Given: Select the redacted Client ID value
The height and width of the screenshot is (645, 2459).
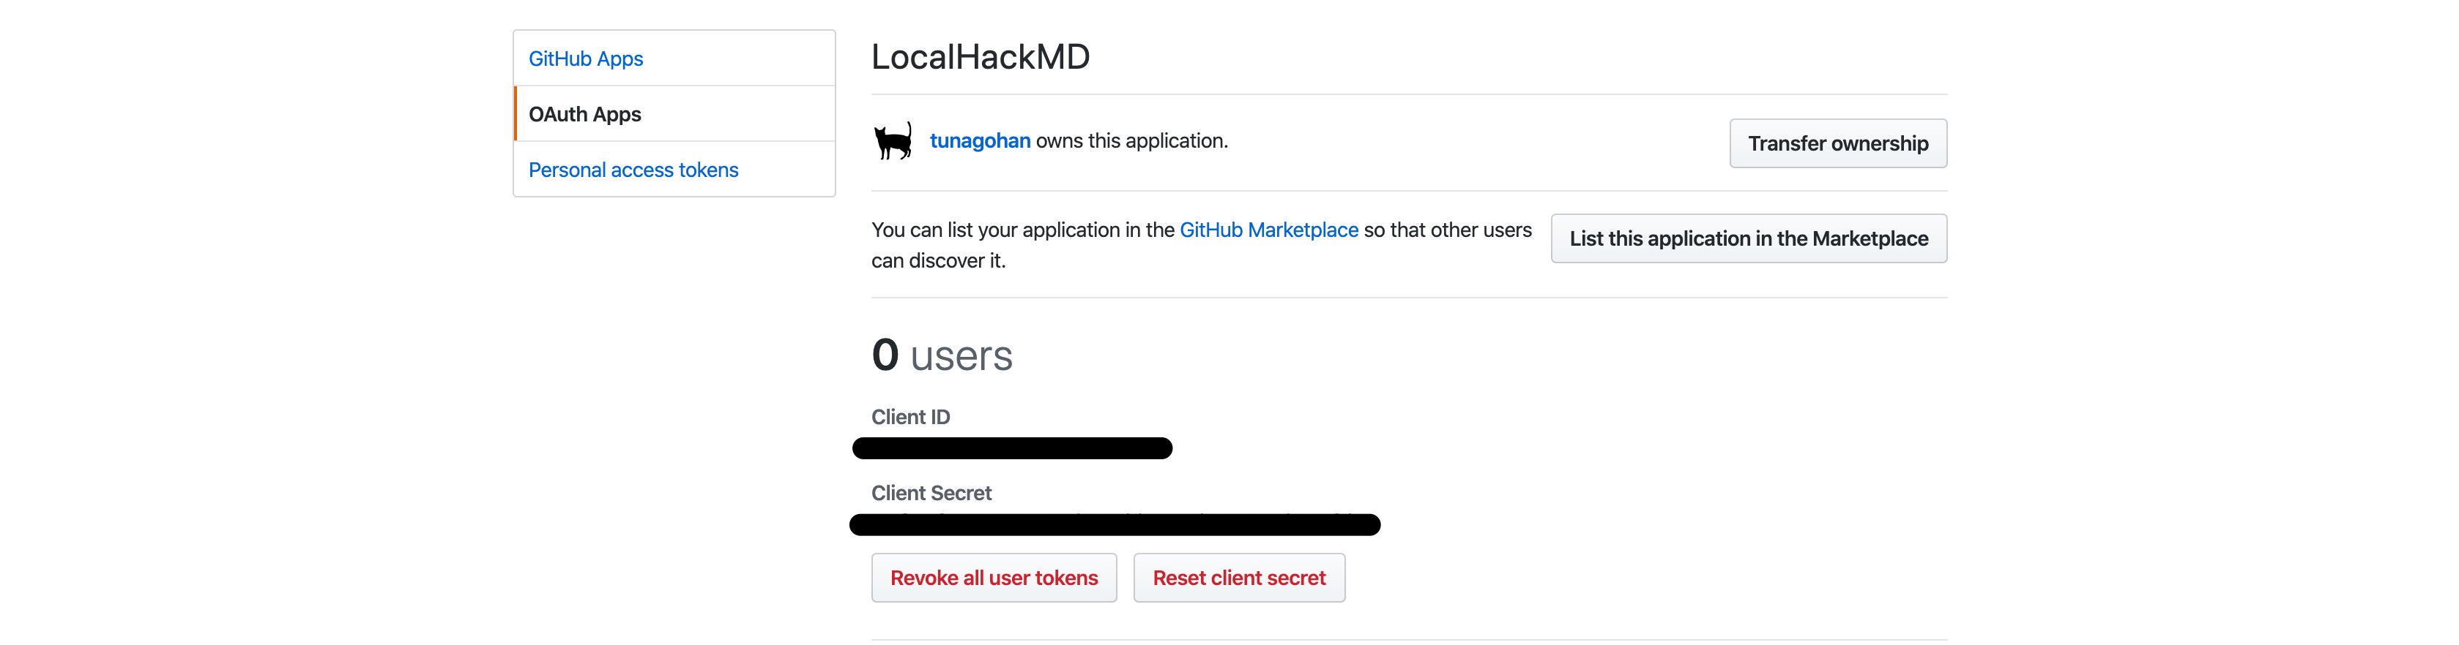Looking at the screenshot, I should click(1012, 448).
